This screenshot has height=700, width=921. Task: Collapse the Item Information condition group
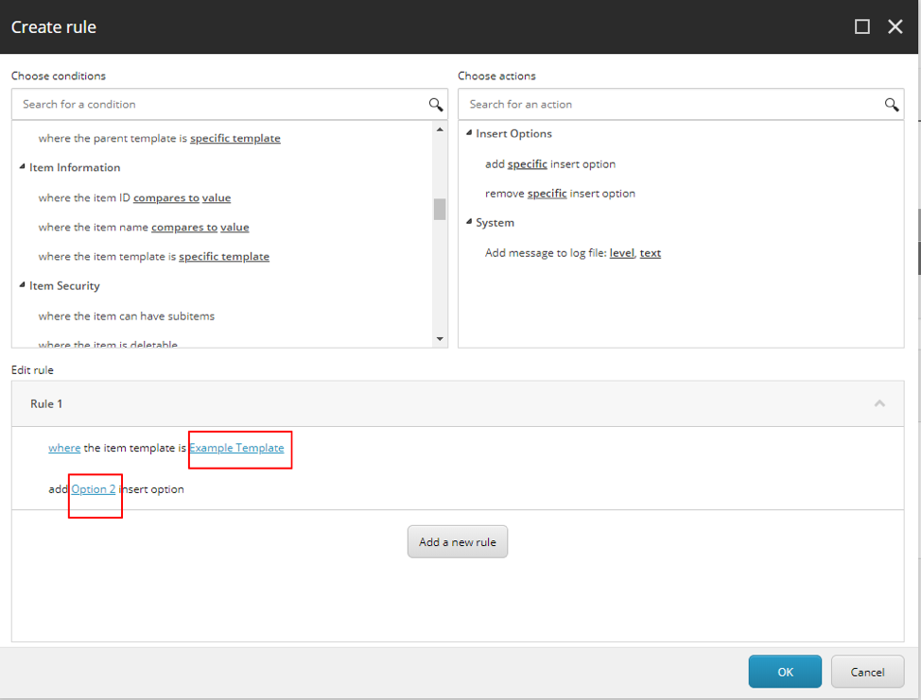pyautogui.click(x=23, y=168)
